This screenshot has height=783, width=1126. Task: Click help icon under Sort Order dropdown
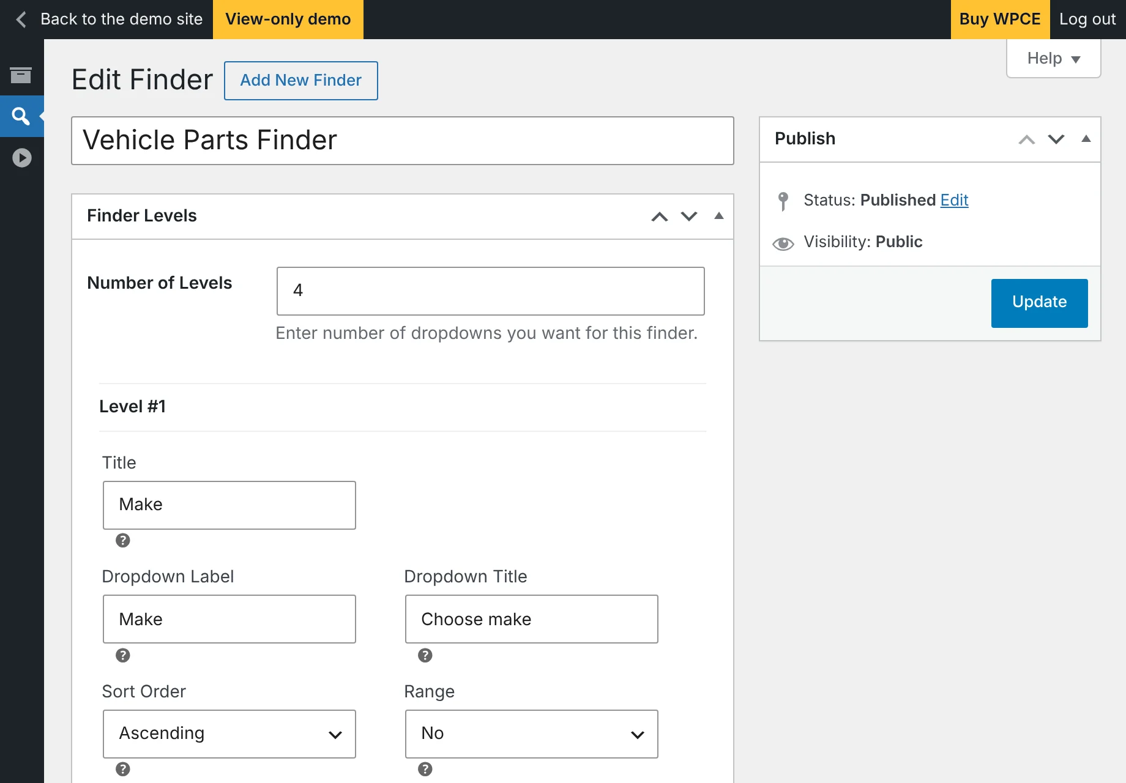(x=123, y=769)
